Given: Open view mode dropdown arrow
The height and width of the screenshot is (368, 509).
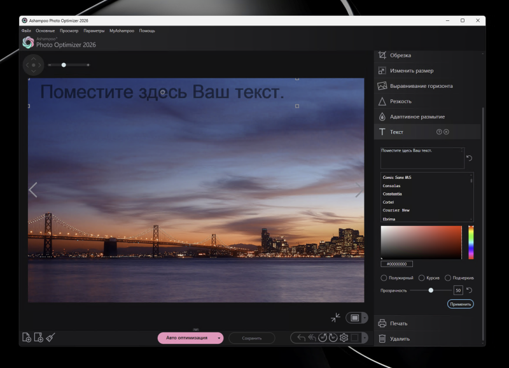Looking at the screenshot, I should point(365,318).
